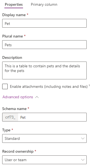Focus the Plural name field containing Pets
This screenshot has width=99, height=168.
[x=44, y=45]
